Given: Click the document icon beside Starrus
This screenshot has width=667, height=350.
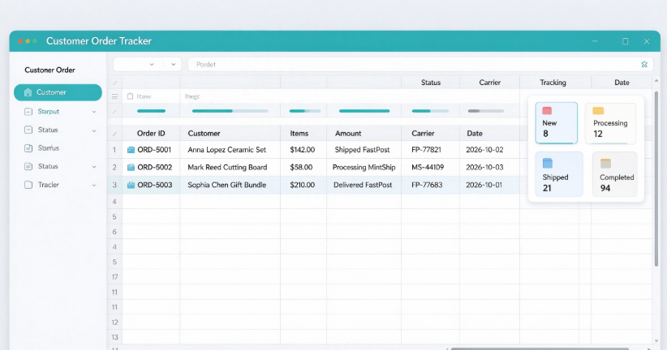Looking at the screenshot, I should pos(28,147).
